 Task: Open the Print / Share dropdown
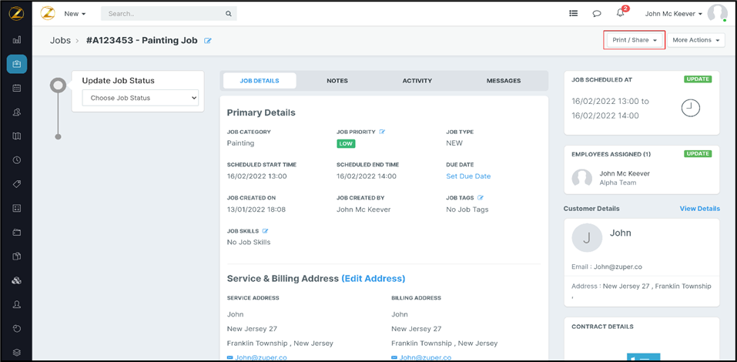pyautogui.click(x=635, y=40)
